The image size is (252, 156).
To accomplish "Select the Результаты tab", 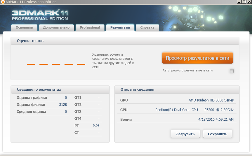I will tap(120, 28).
